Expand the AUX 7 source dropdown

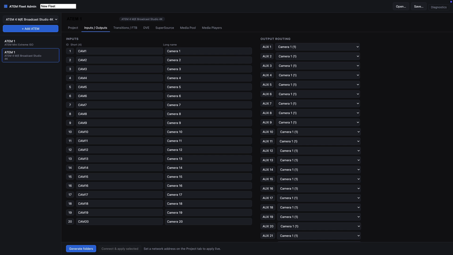click(x=318, y=103)
